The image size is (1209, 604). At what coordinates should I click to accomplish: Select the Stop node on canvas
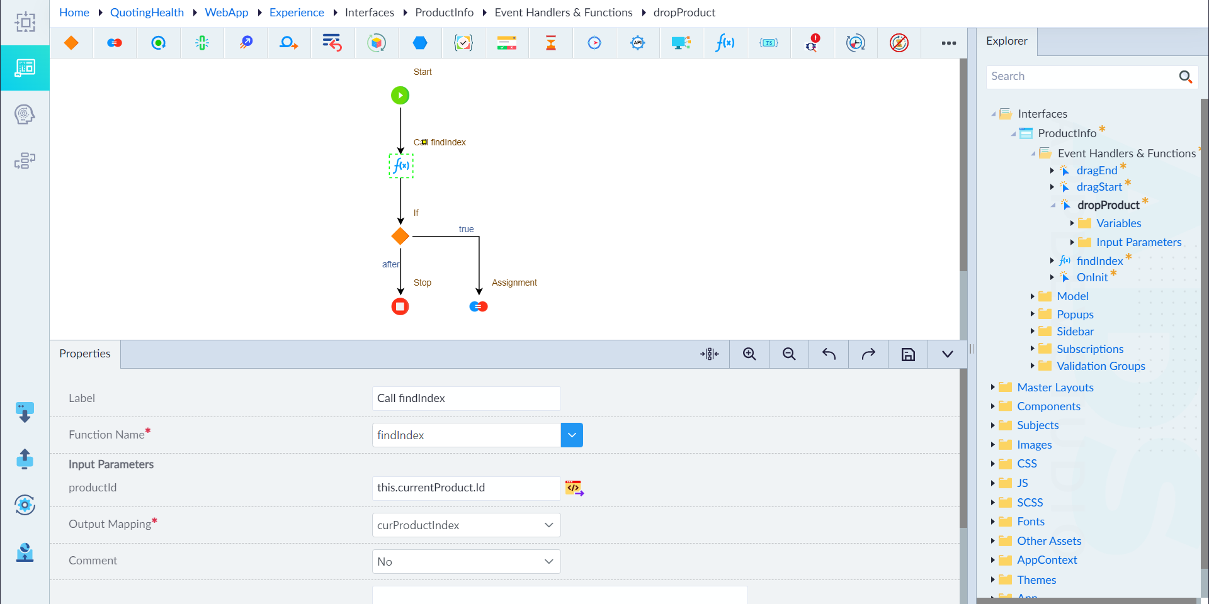click(400, 306)
